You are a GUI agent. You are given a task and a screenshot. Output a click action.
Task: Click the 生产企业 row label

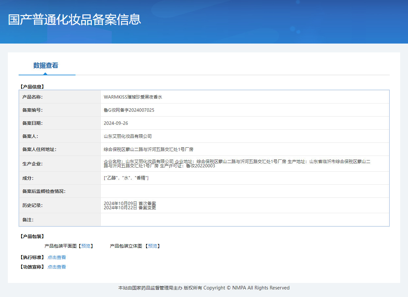pos(32,164)
